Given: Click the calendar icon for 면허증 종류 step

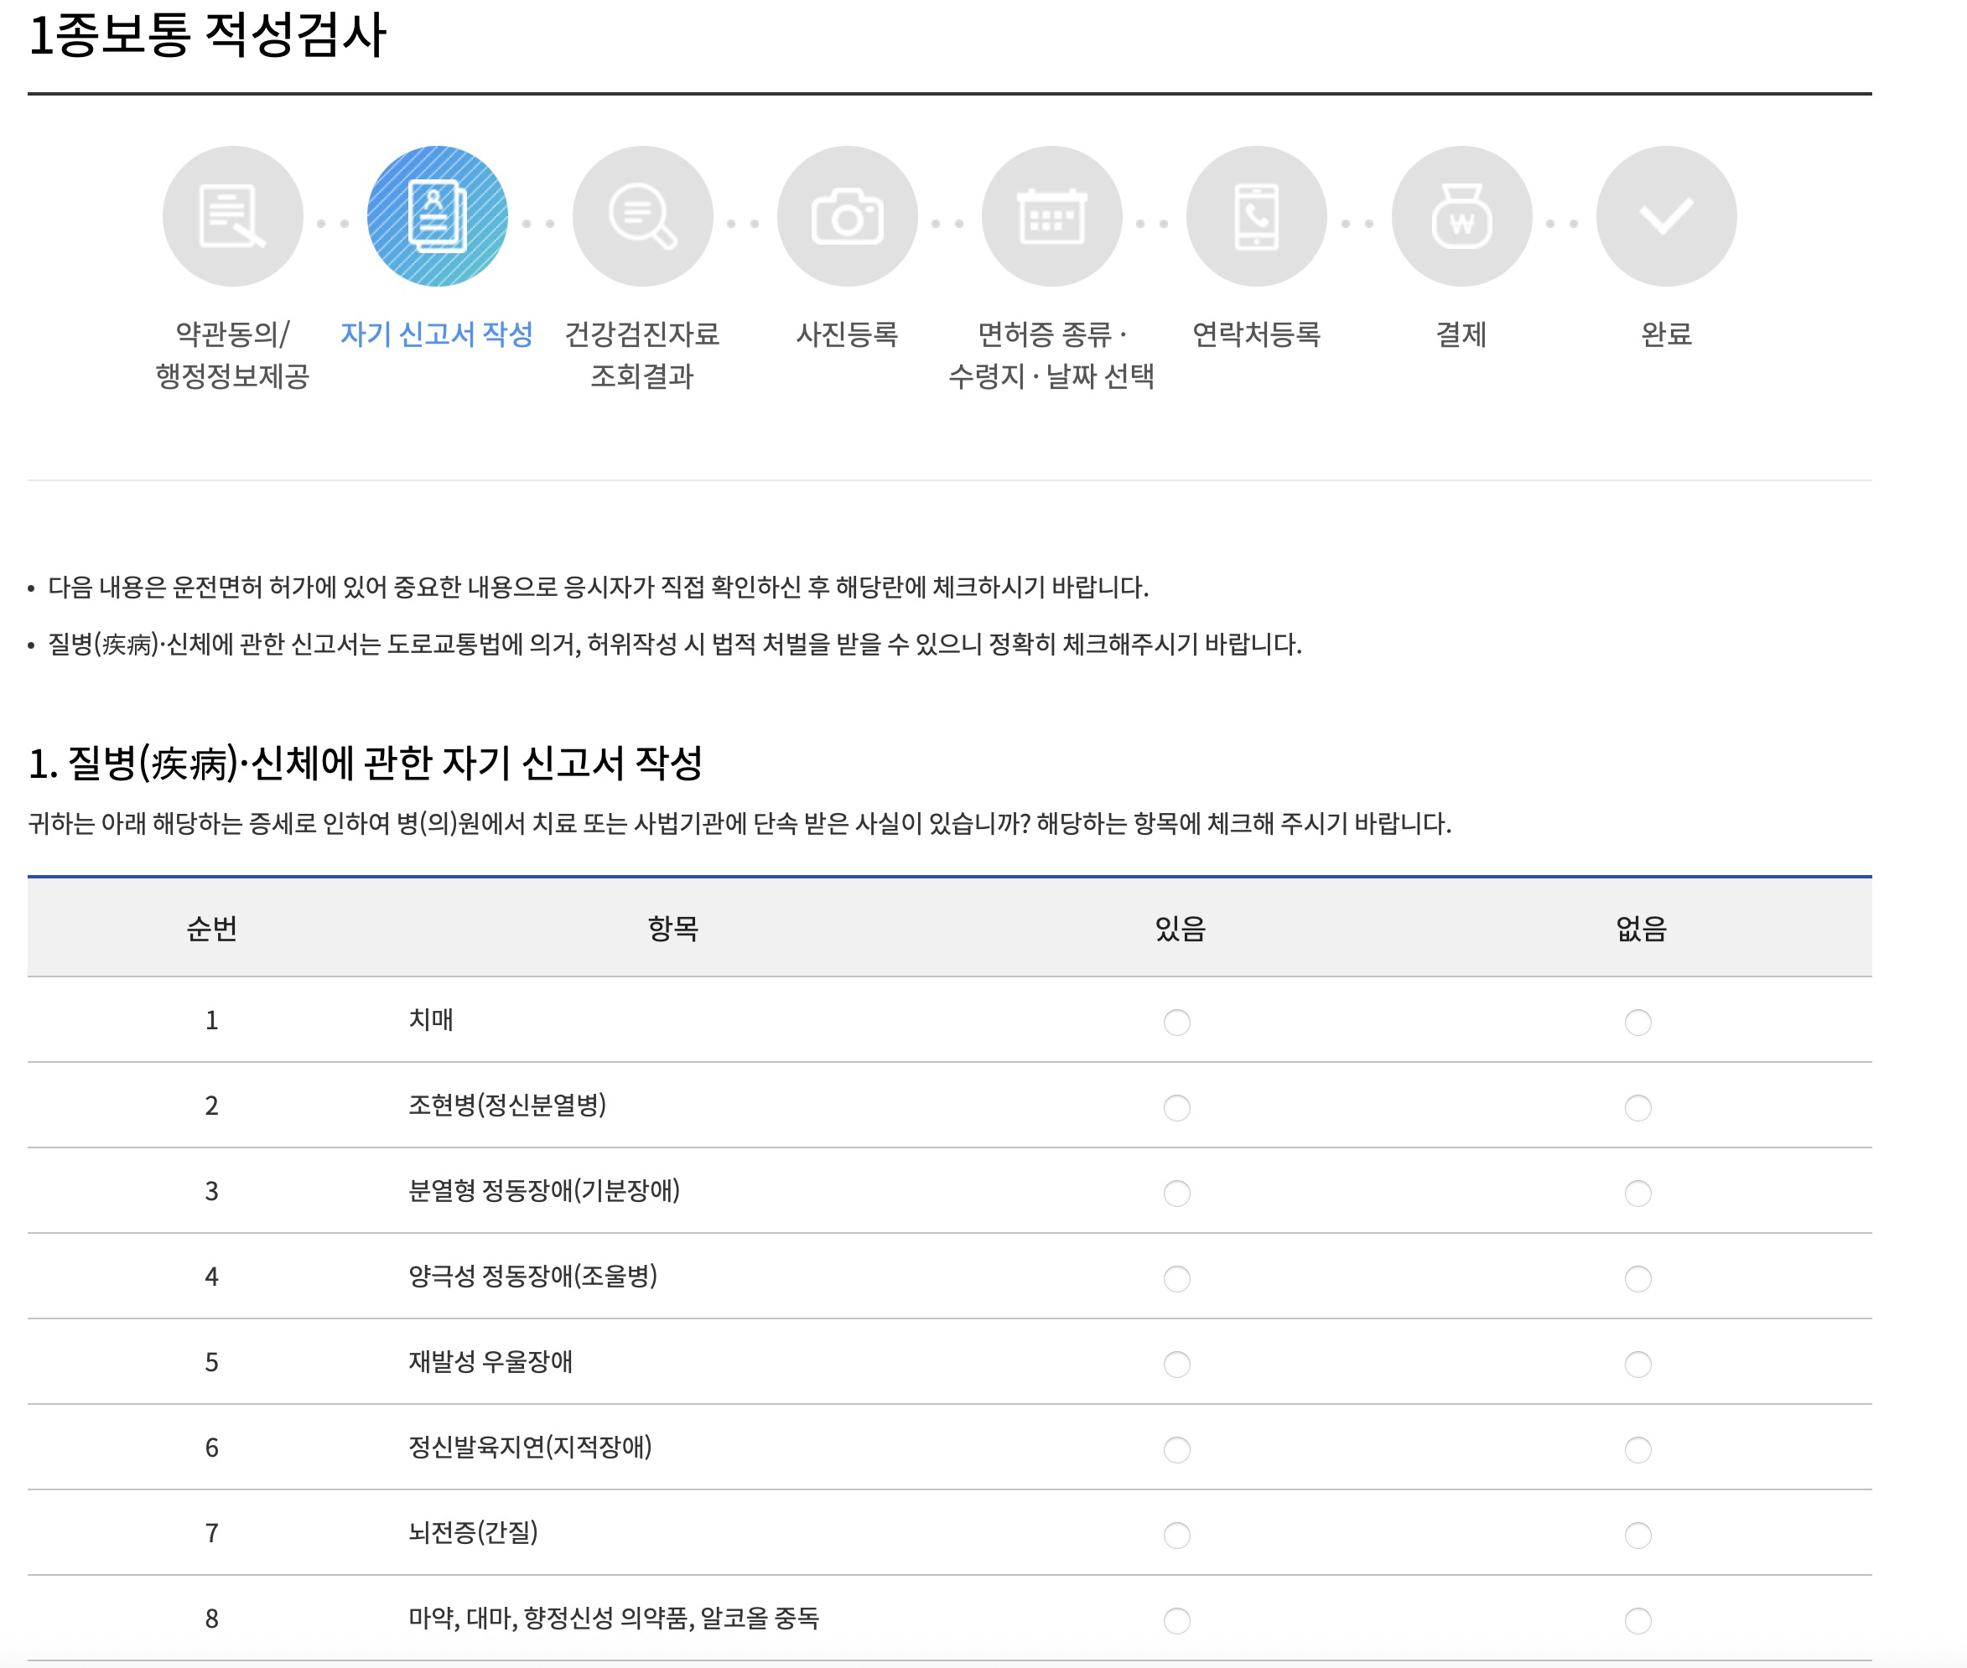Looking at the screenshot, I should point(1051,216).
